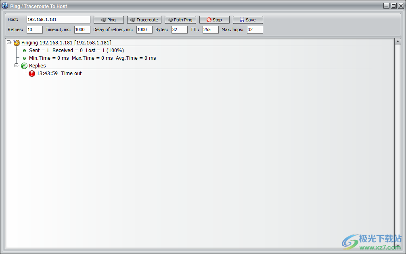Click green bullet beside Min.Time statistics

(24, 58)
